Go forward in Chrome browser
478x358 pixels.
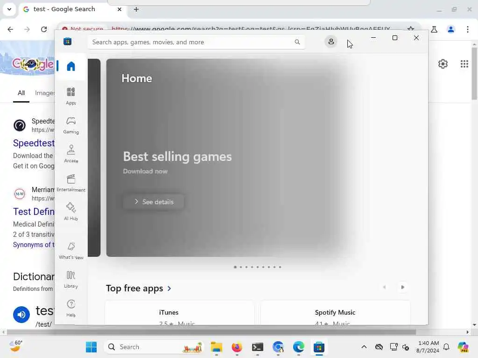[27, 29]
